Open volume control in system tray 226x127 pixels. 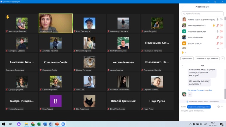(201, 124)
